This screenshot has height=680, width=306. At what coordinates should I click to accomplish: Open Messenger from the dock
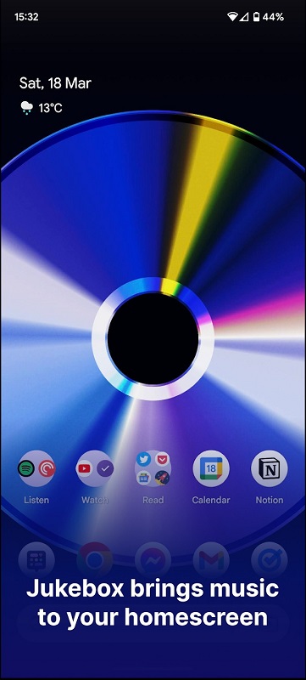[153, 561]
